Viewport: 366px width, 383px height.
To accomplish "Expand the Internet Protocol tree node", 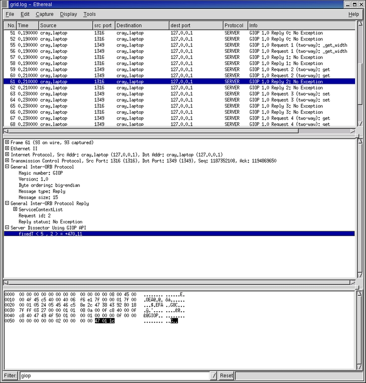I will 7,155.
